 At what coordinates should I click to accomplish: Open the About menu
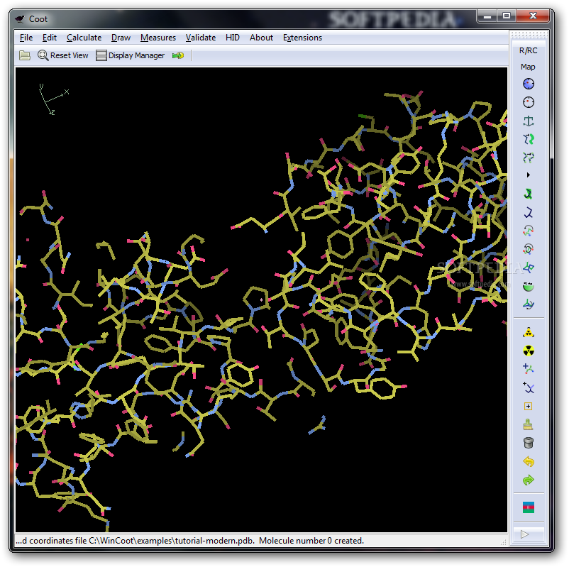point(261,38)
